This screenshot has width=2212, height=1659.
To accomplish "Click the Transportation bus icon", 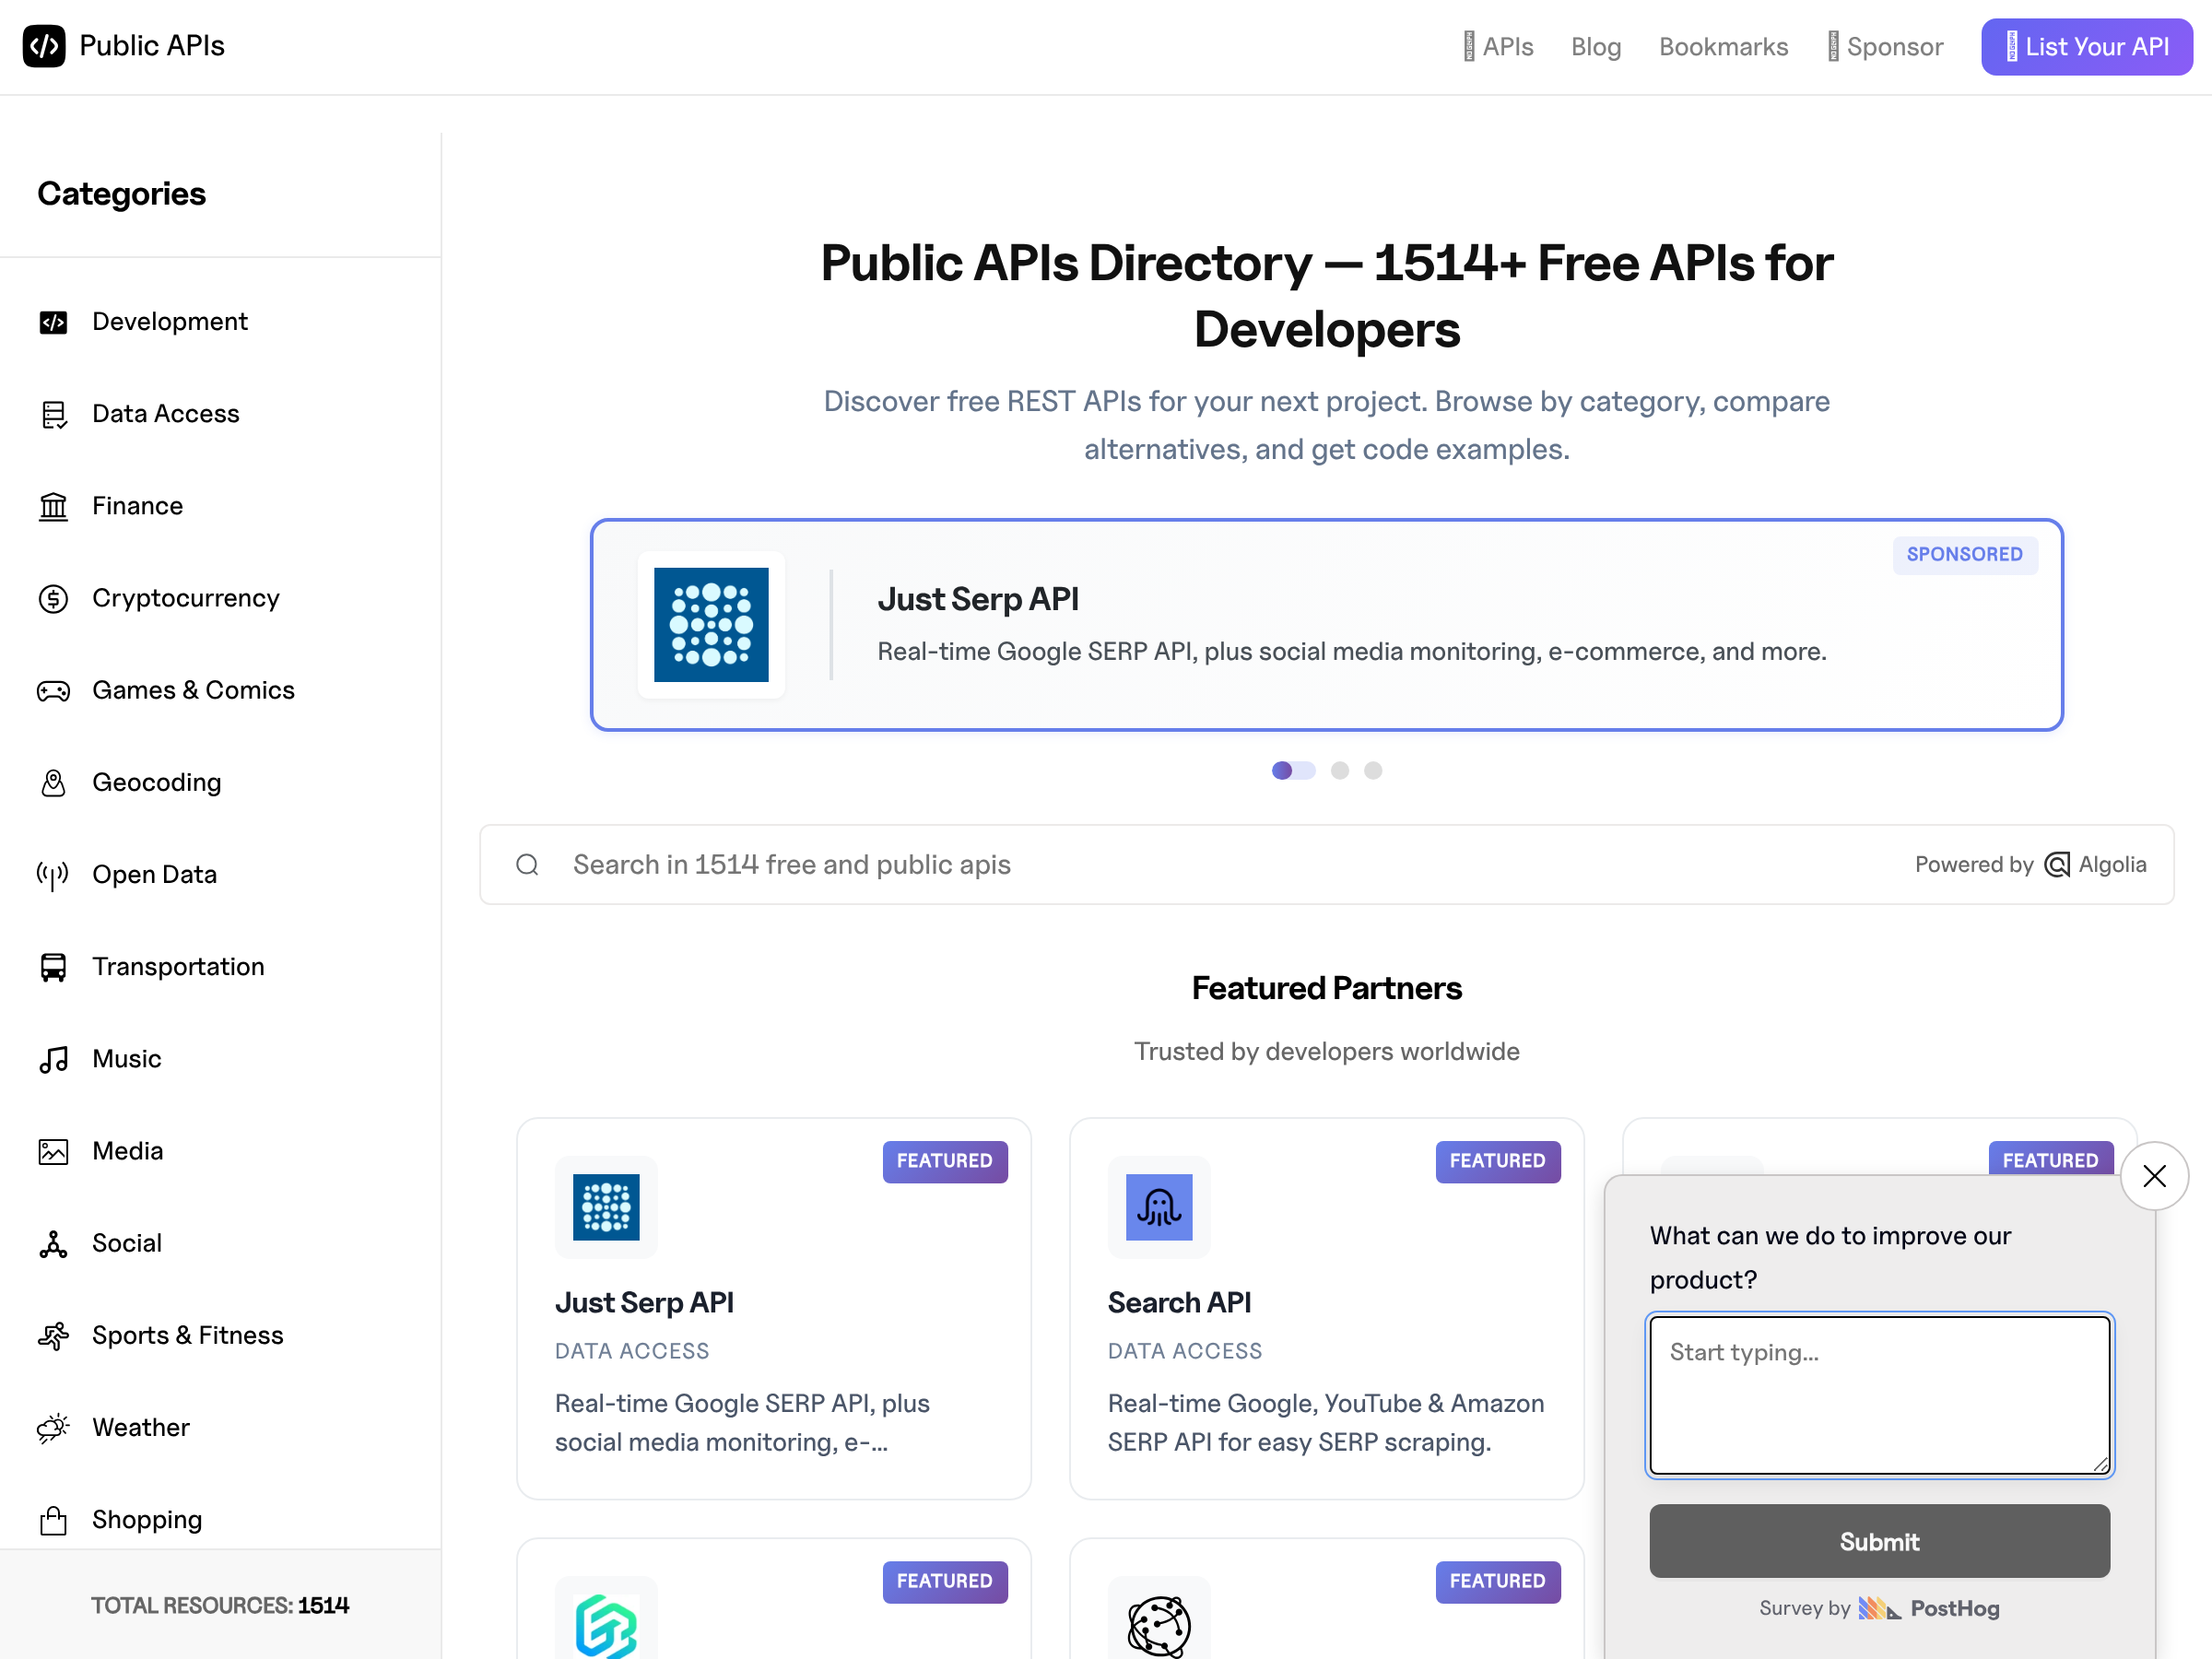I will tap(53, 967).
